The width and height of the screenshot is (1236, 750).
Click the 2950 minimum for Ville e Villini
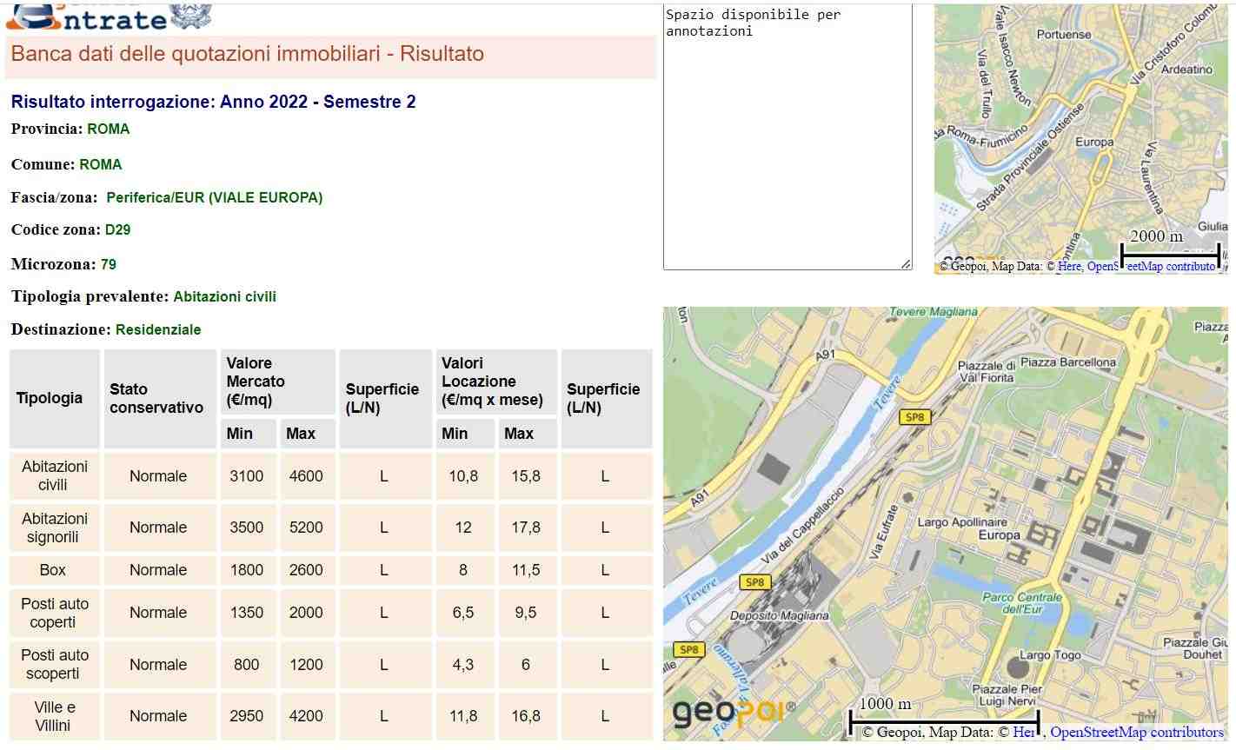tap(247, 716)
